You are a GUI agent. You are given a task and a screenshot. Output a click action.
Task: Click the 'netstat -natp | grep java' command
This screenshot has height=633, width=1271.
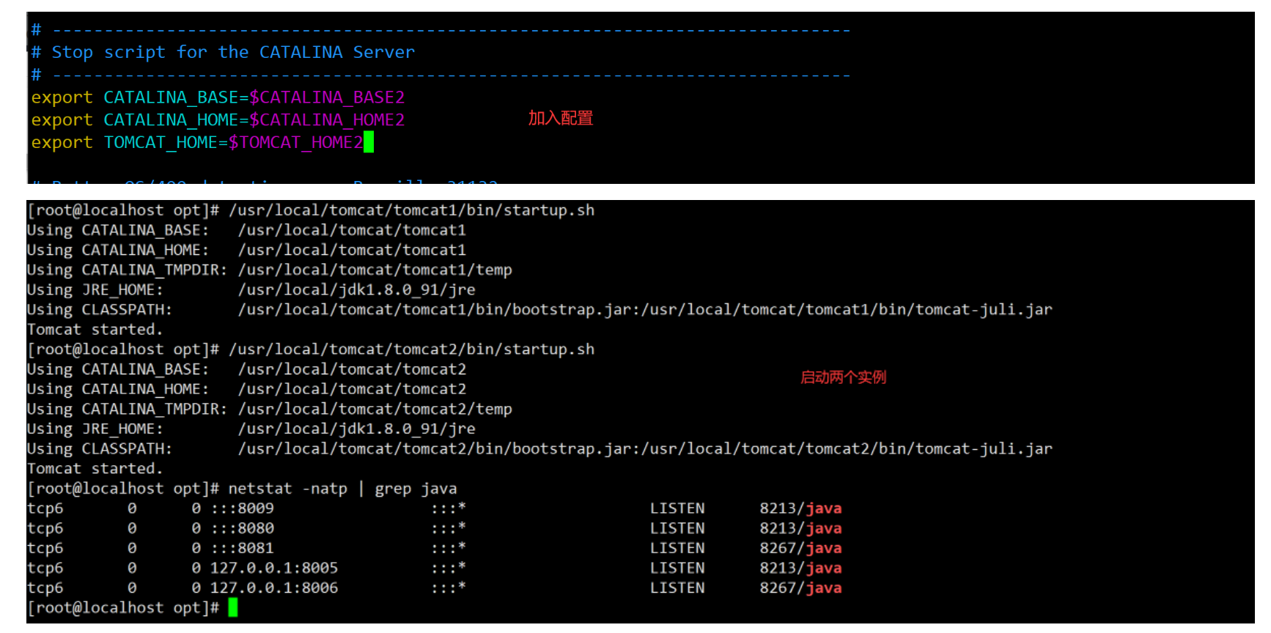pos(342,489)
